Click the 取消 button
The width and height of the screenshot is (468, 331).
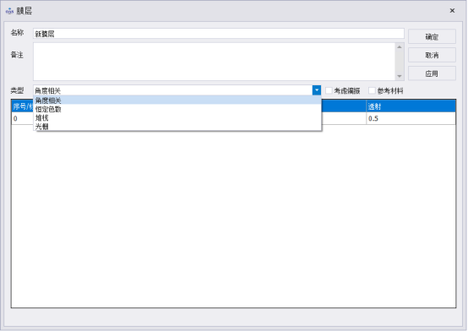tap(432, 55)
